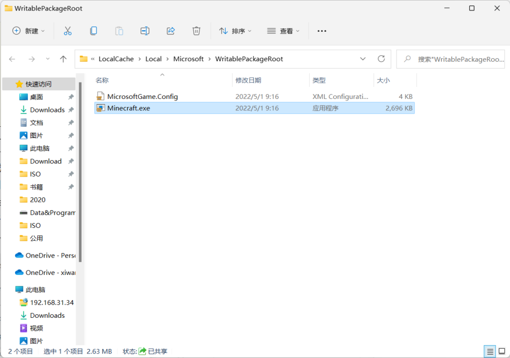Open the 新建 (New) menu
Screen dimensions: 510x358
pyautogui.click(x=28, y=31)
